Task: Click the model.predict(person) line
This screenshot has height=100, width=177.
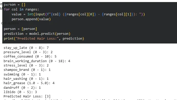Action: [x=37, y=34]
